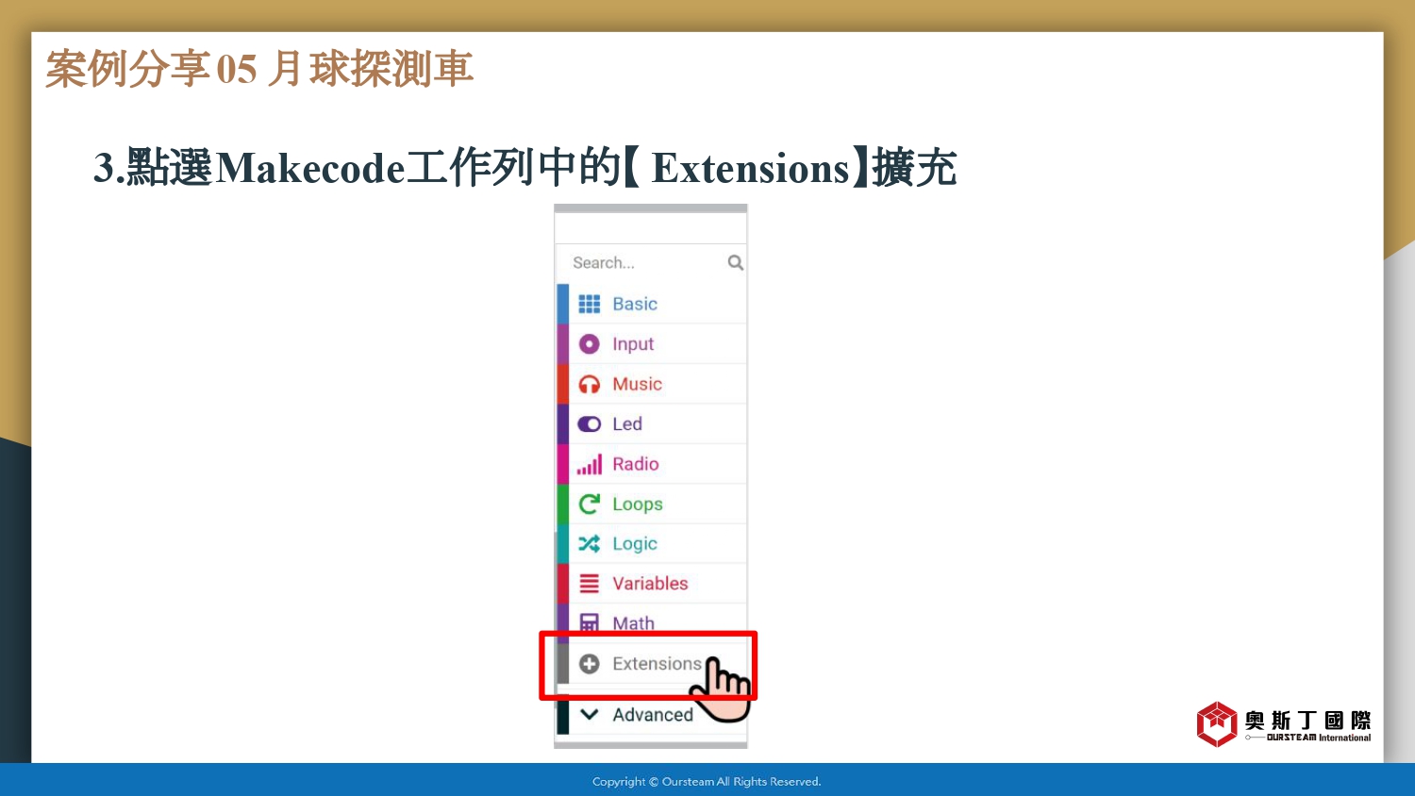This screenshot has height=796, width=1415.
Task: Open the Radio category
Action: 652,464
